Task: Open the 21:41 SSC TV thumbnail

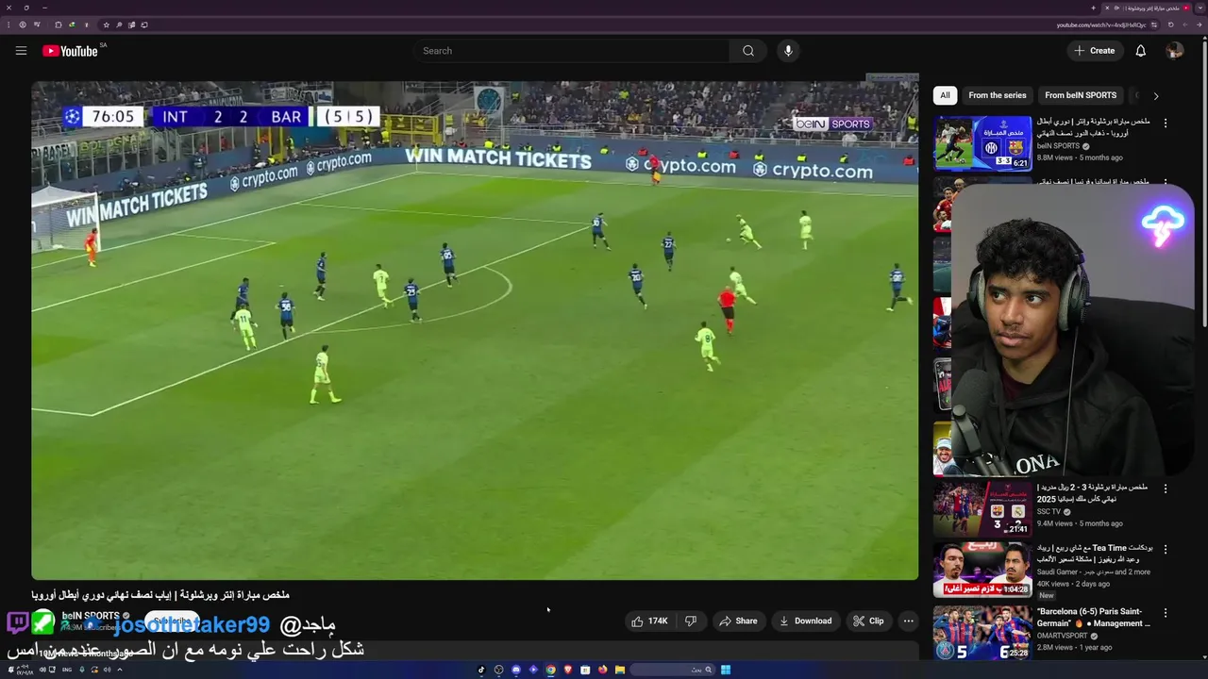Action: pos(982,509)
